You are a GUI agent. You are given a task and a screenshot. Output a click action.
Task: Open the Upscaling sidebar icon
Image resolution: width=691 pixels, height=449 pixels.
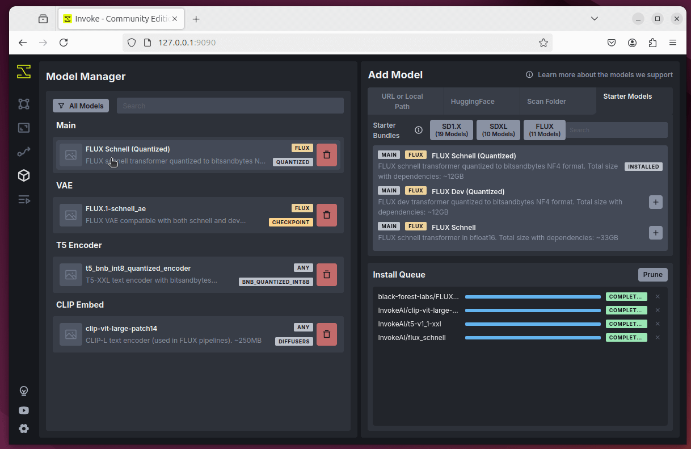pos(23,128)
